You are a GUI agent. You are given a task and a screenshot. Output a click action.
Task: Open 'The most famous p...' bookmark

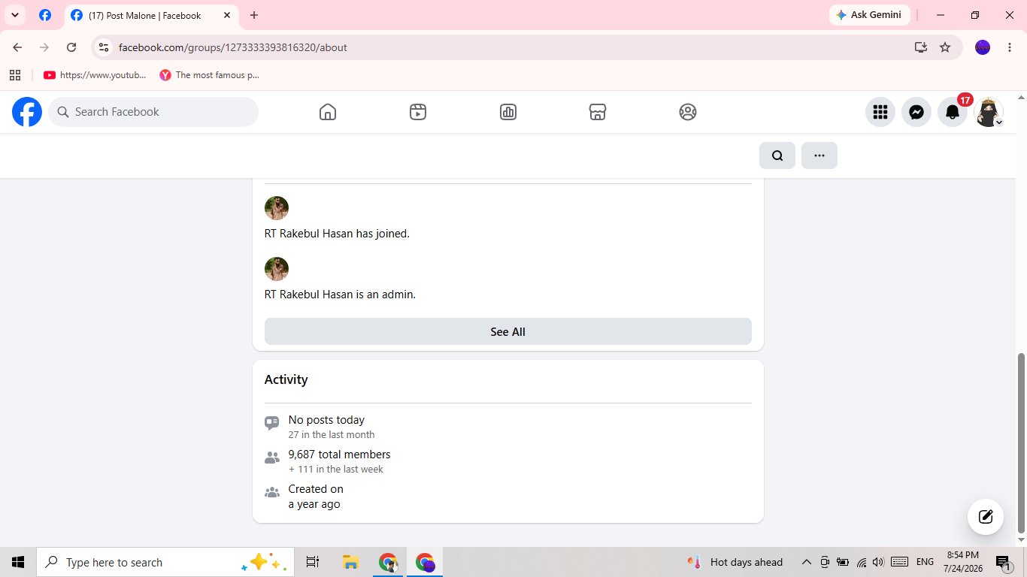[x=210, y=75]
